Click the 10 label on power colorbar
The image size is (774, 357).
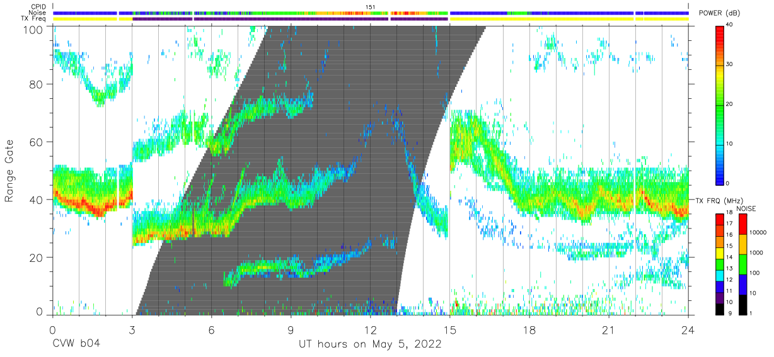tap(729, 144)
